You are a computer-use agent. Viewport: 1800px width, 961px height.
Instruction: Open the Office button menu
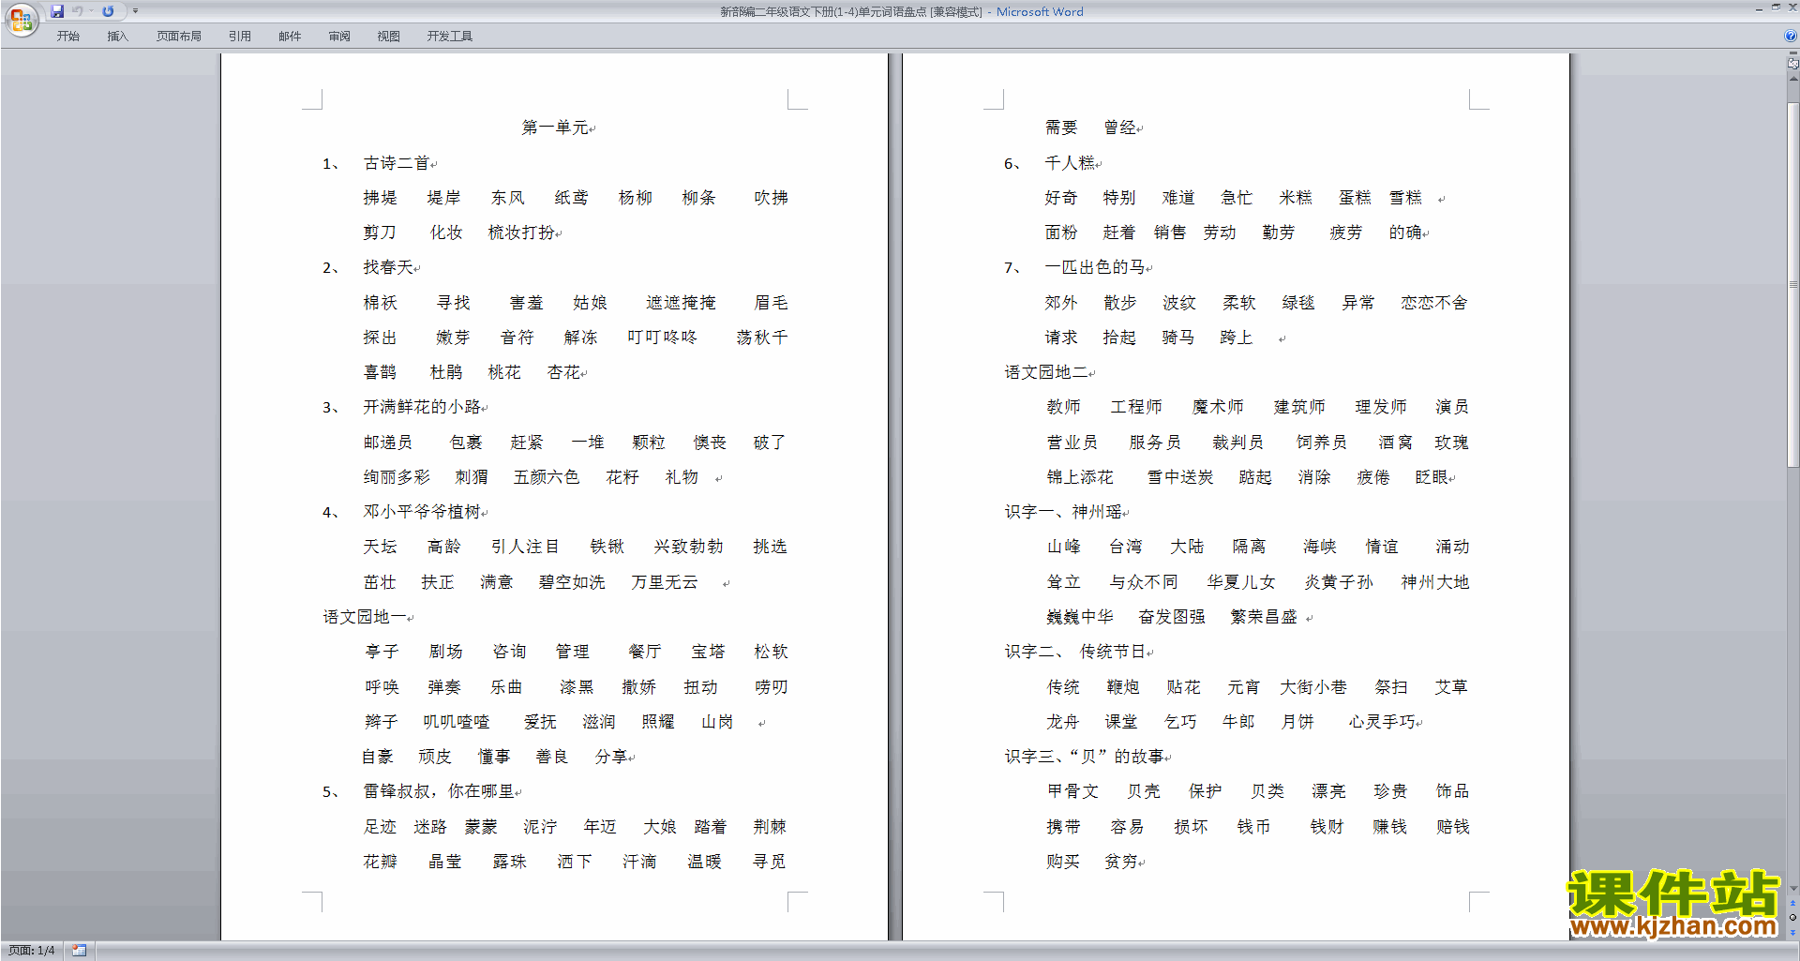(21, 19)
